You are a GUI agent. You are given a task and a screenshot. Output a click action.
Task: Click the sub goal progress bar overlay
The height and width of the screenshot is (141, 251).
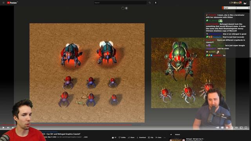coord(236,8)
